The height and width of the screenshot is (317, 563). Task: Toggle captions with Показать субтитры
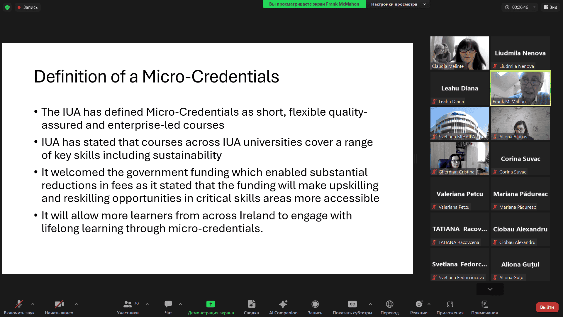click(352, 304)
